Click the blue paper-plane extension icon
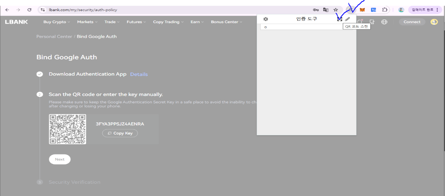 (x=373, y=10)
